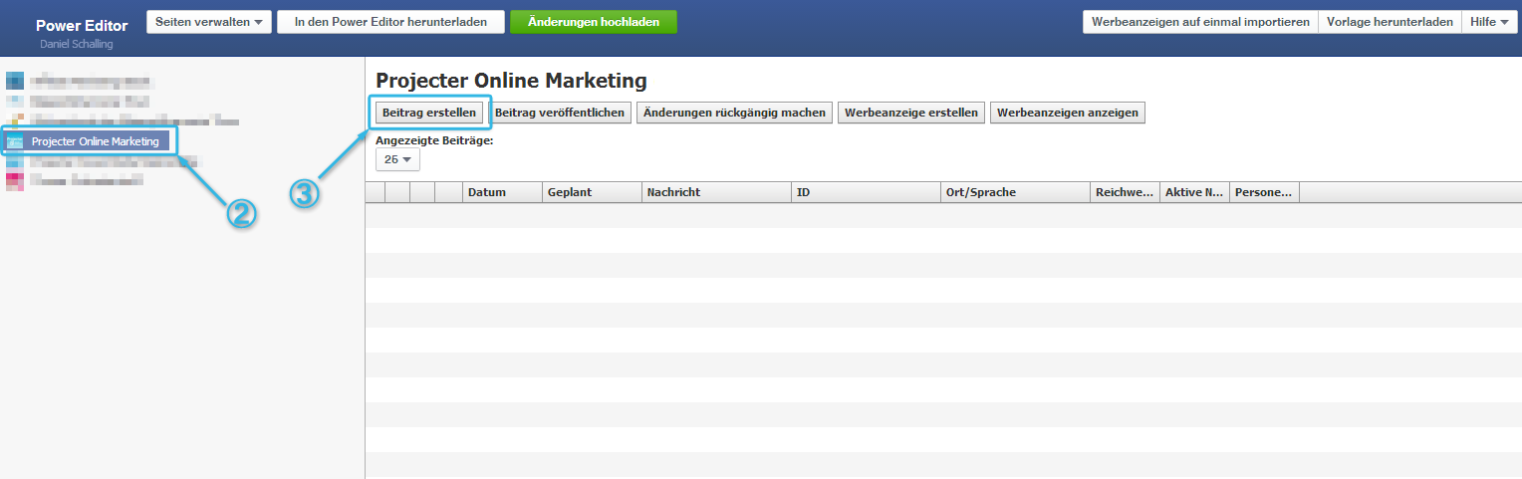Click the Aktive N... column header
This screenshot has width=1522, height=479.
click(1194, 192)
